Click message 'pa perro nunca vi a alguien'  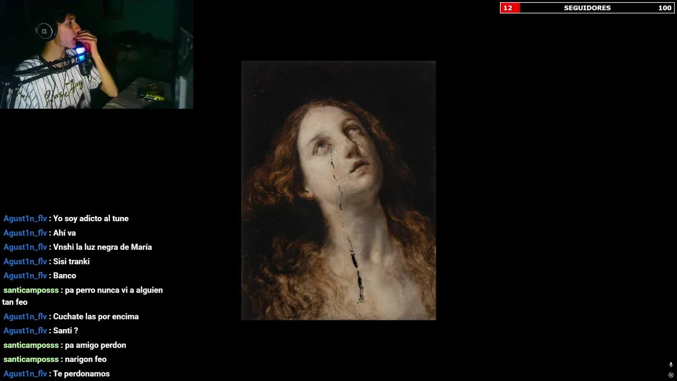[x=114, y=290]
